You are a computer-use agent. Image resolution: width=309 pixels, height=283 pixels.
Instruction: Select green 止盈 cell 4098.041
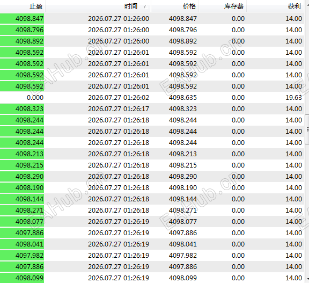coord(22,244)
